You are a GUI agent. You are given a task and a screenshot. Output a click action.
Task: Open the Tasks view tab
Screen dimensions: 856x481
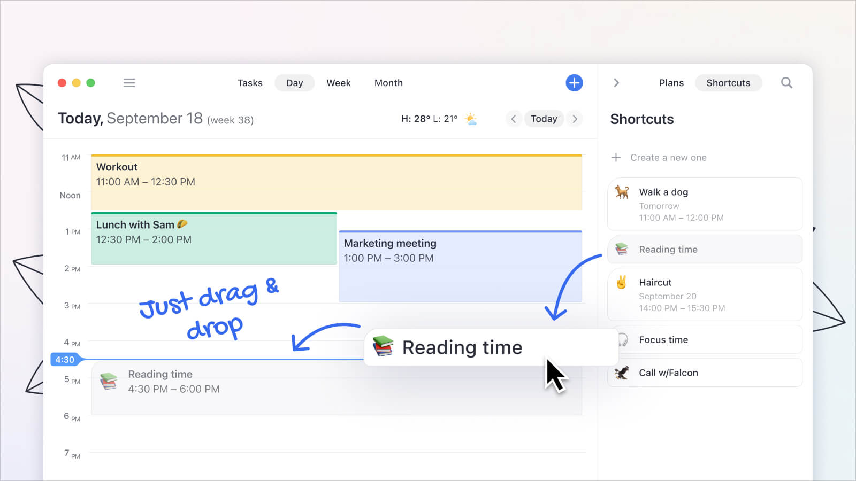pos(250,83)
